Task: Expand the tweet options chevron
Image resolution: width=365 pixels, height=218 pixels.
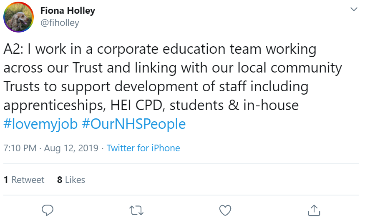Action: pos(354,9)
